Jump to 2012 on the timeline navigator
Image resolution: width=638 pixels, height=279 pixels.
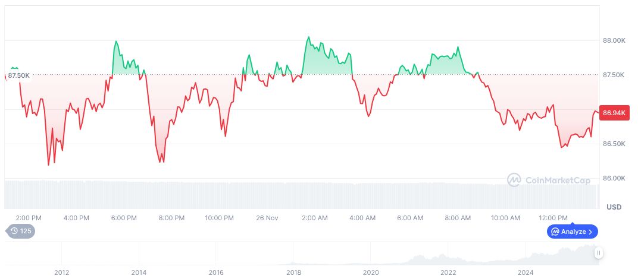pos(62,272)
